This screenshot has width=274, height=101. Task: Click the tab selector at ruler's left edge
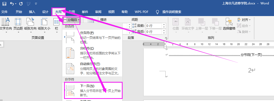click(x=1, y=44)
